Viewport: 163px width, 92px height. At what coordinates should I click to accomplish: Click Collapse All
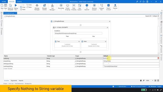[156, 16]
